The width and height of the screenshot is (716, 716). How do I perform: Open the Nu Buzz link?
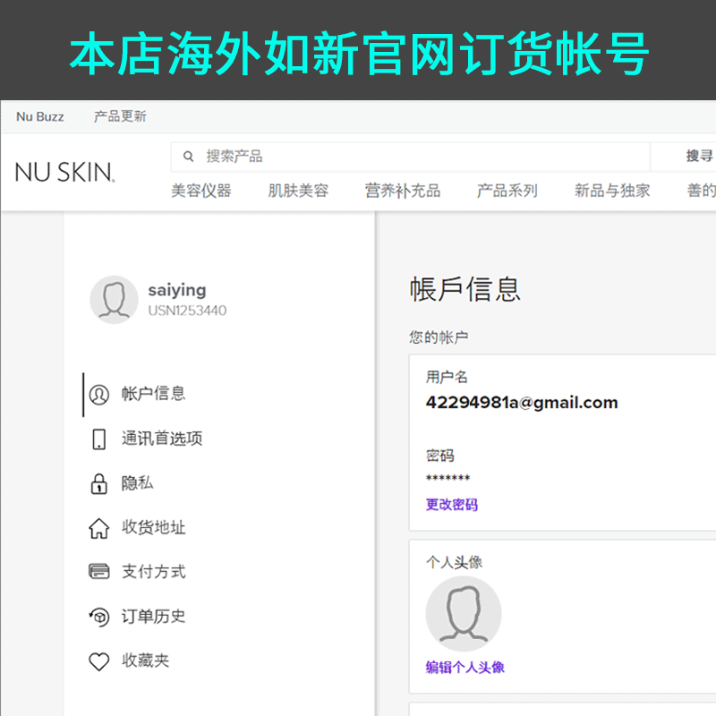(40, 117)
